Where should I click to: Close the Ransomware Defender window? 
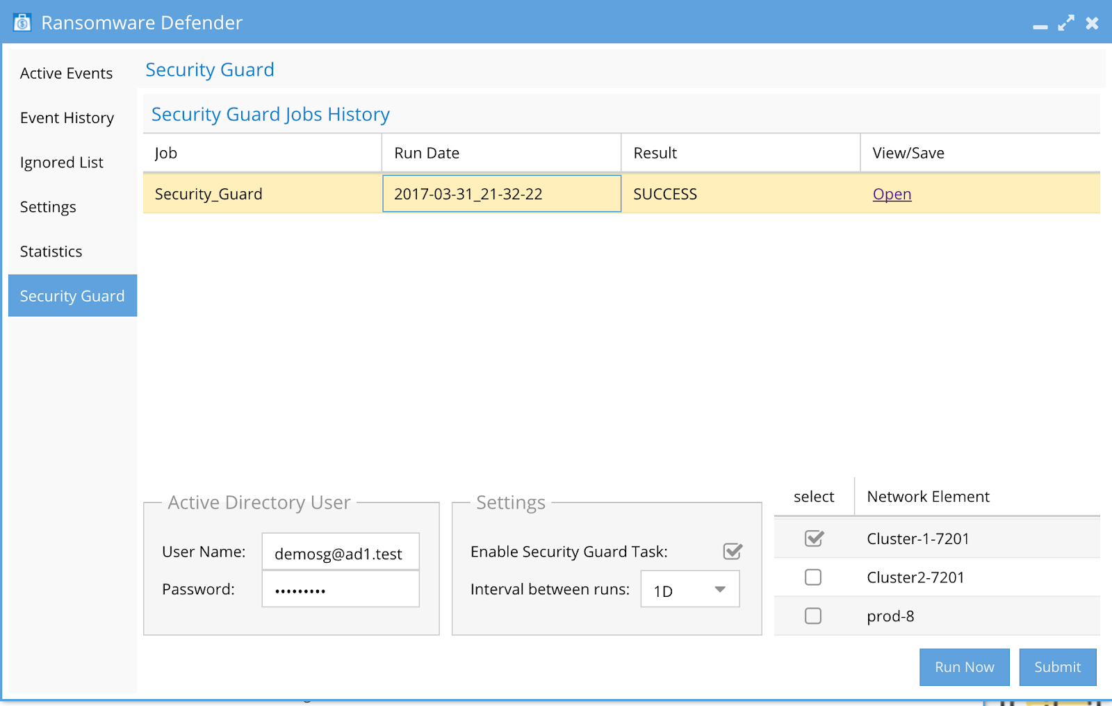1092,23
